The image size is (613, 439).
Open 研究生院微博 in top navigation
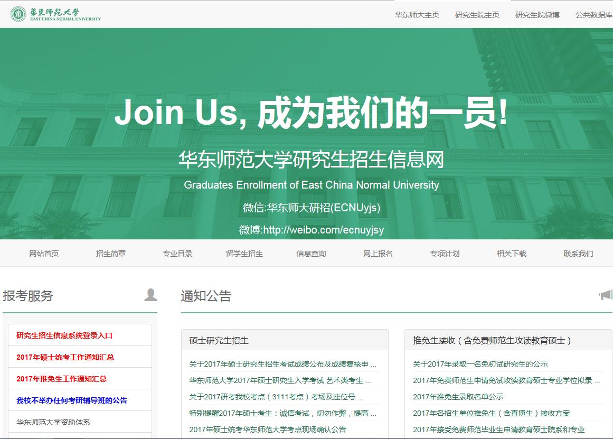[x=537, y=15]
